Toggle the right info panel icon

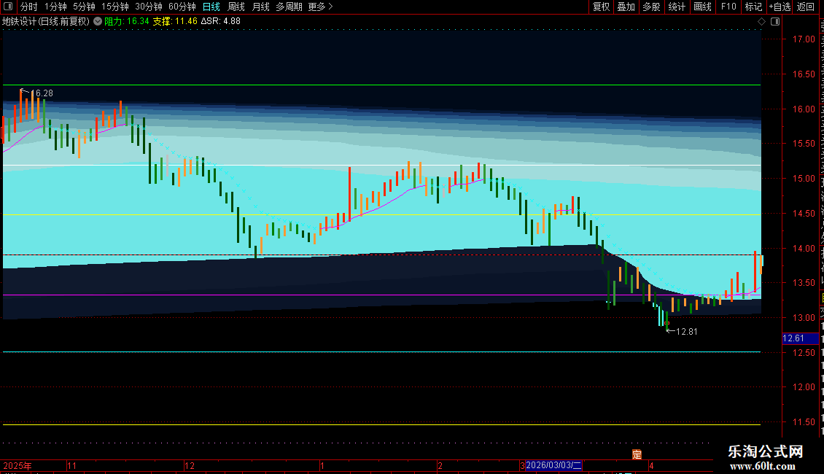pyautogui.click(x=775, y=22)
